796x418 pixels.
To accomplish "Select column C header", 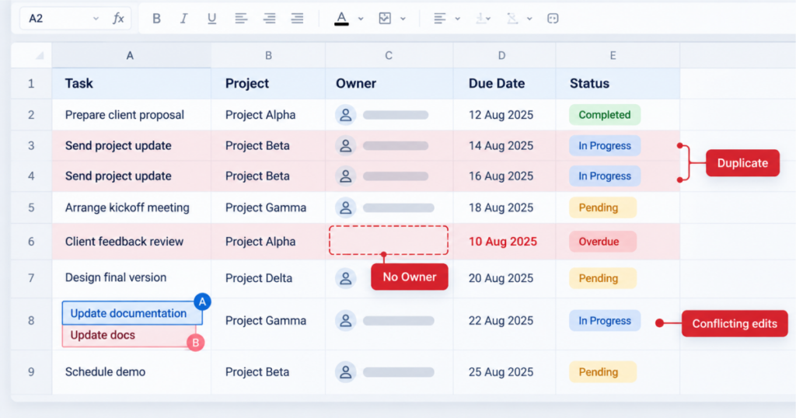I will [x=389, y=55].
